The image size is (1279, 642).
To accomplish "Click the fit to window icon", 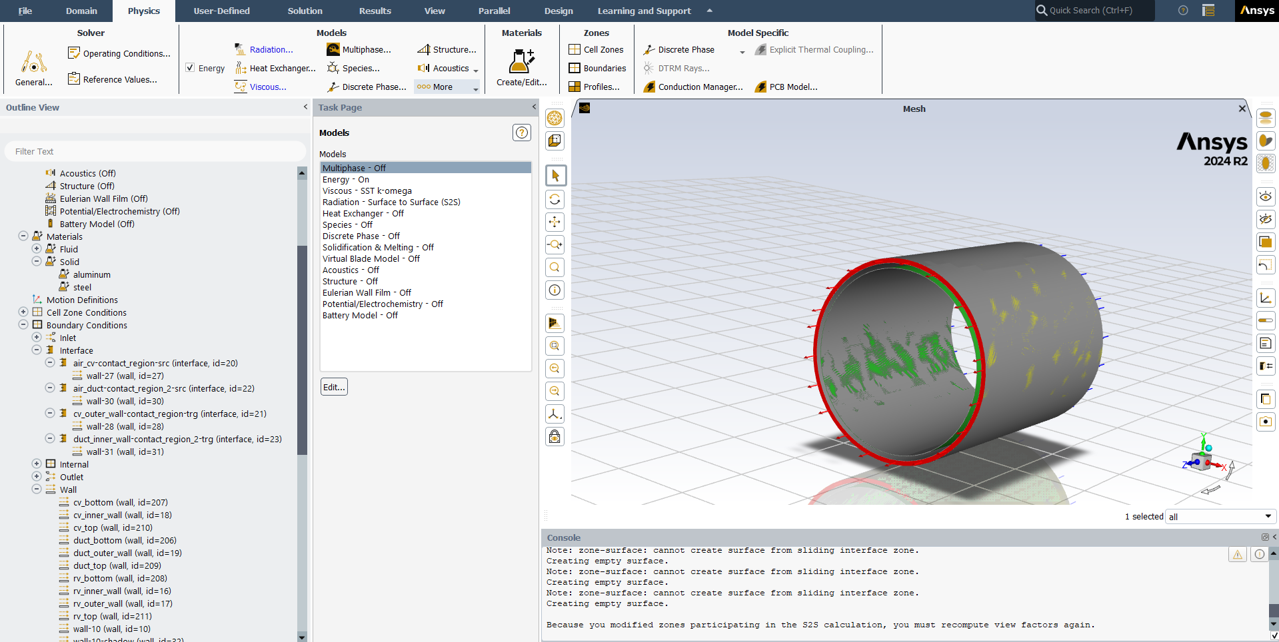I will point(555,346).
